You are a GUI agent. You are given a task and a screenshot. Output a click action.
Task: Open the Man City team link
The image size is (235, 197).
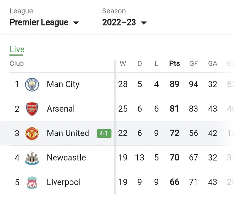(63, 84)
